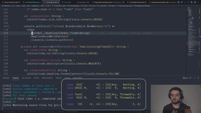Show the OUTPUT panel tab
Image resolution: width=201 pixels, height=113 pixels.
36,78
